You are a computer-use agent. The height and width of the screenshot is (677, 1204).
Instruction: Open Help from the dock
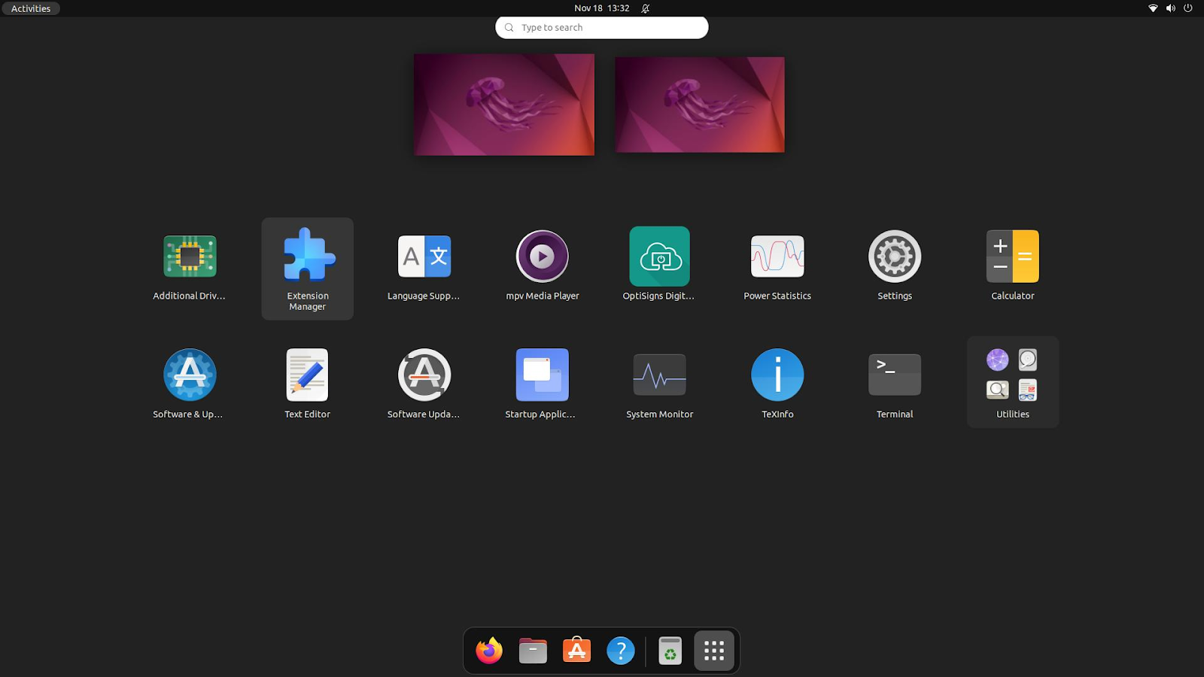point(621,651)
